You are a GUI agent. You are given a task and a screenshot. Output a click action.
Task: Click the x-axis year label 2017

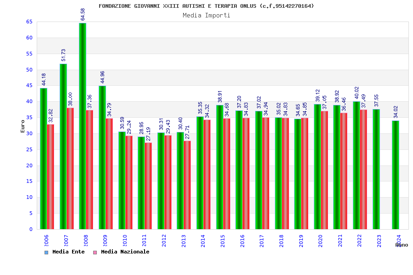pos(262,241)
